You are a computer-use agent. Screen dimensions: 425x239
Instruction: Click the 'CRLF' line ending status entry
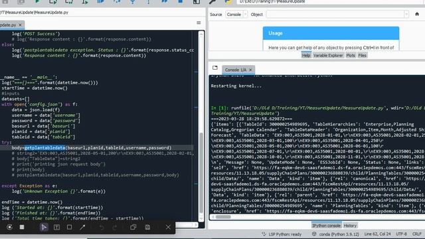[x=416, y=234]
